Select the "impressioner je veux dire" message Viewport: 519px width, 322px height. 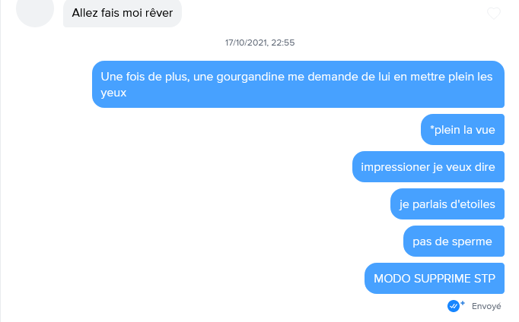(x=428, y=167)
